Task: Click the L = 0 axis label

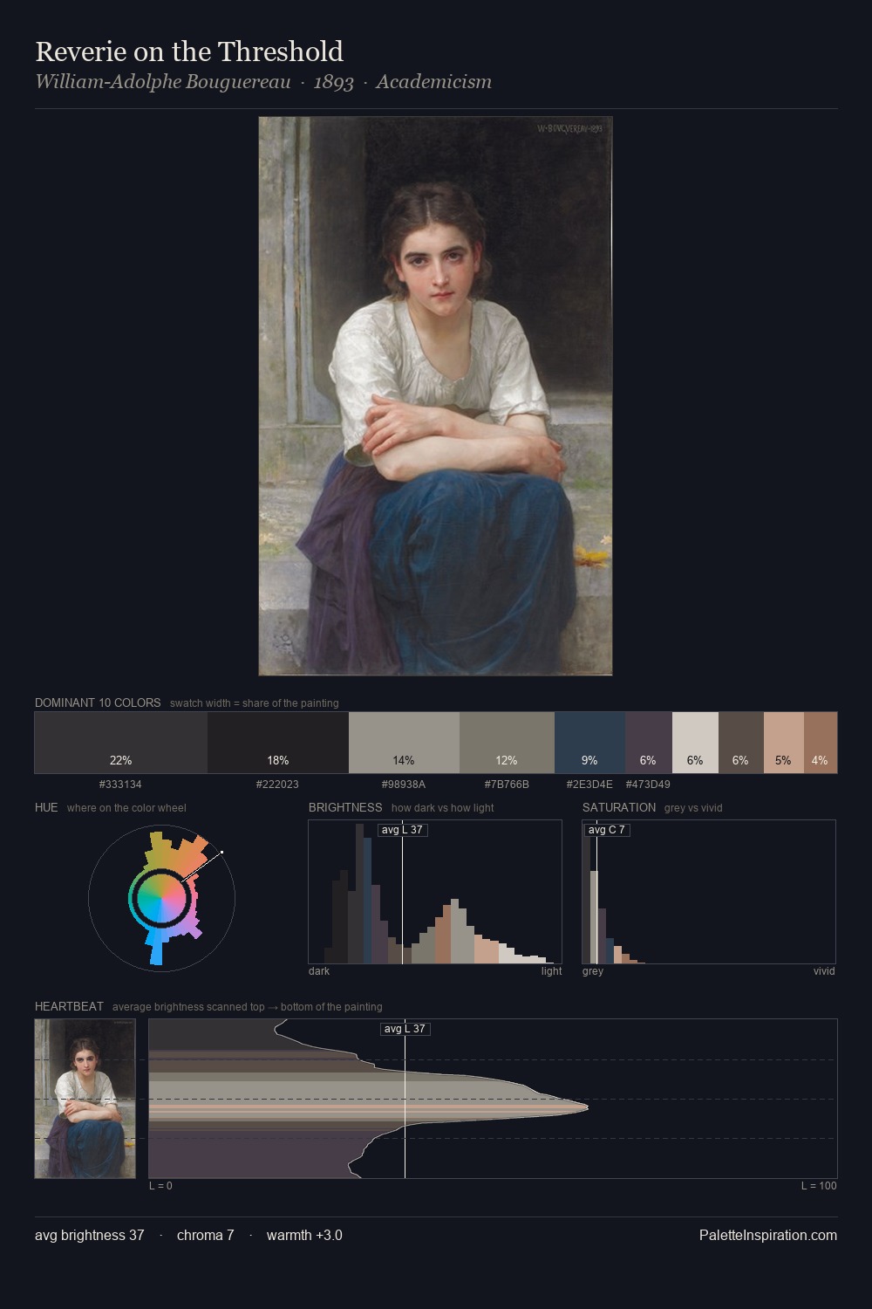Action: (160, 1186)
